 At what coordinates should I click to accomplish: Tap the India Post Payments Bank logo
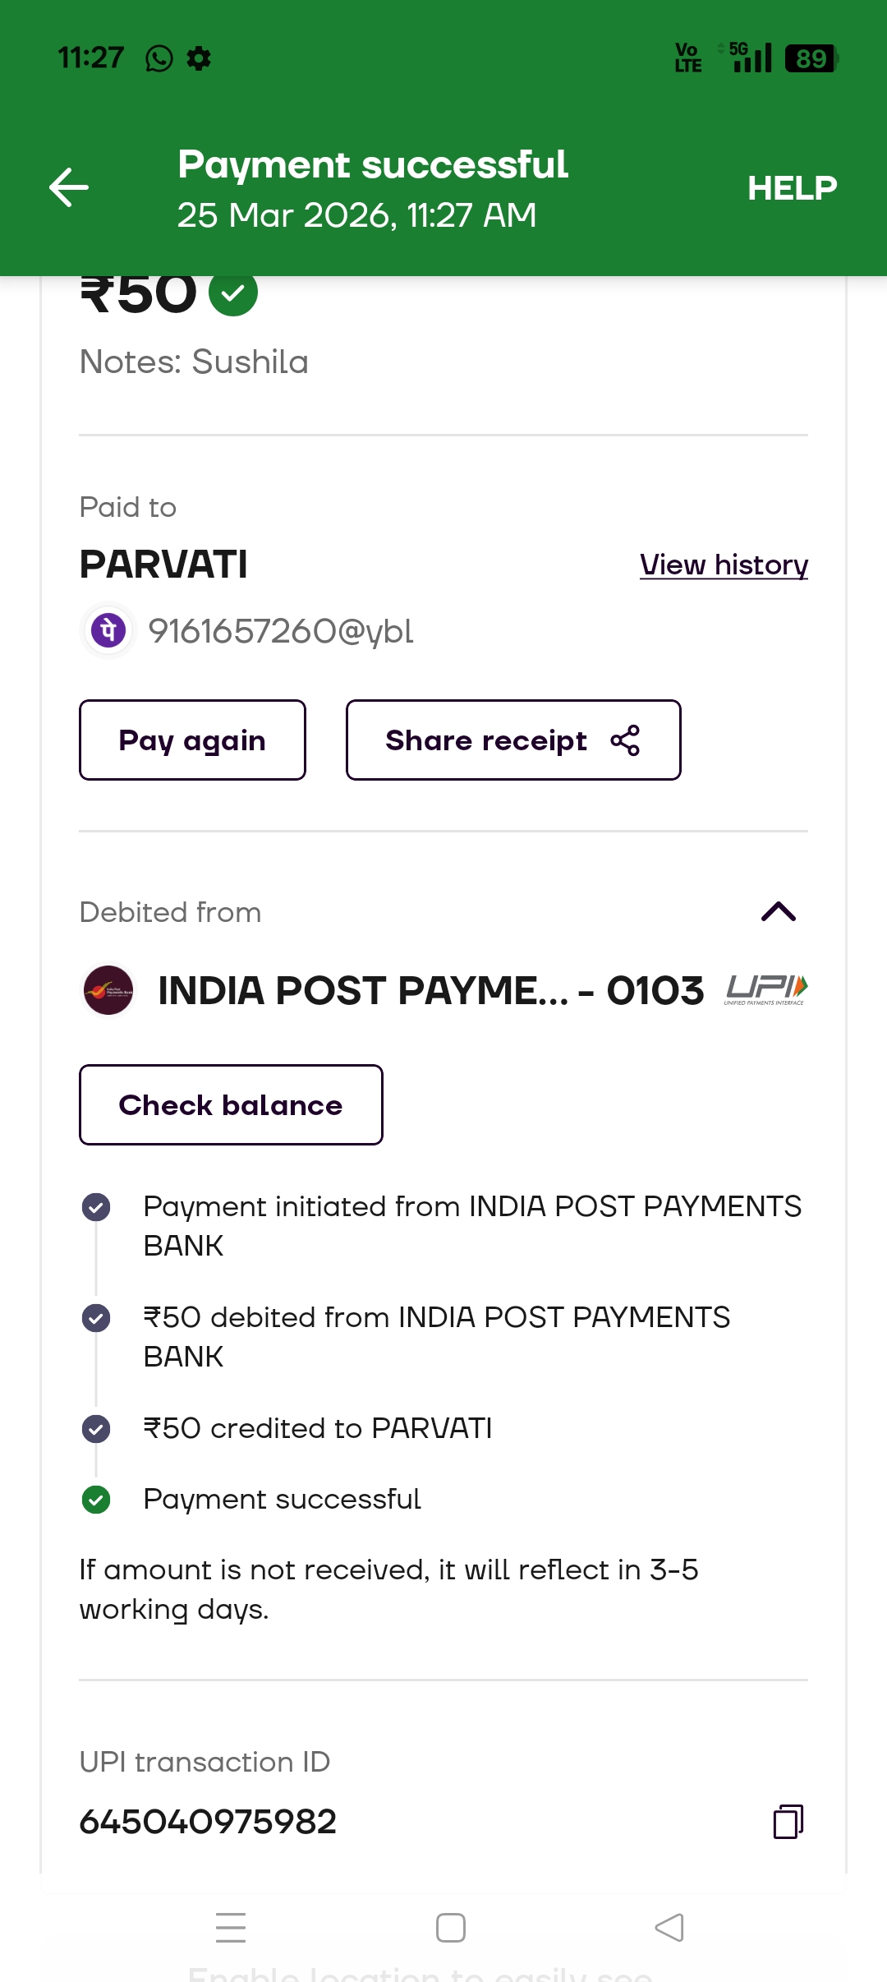pyautogui.click(x=108, y=990)
